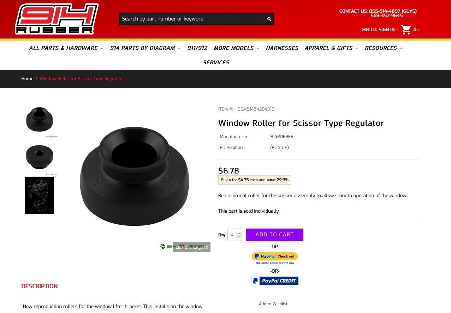Click the Add to Wishlist link
This screenshot has width=451, height=313.
(x=273, y=304)
